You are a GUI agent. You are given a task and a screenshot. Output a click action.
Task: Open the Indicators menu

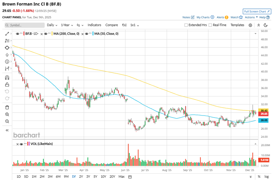(94, 25)
